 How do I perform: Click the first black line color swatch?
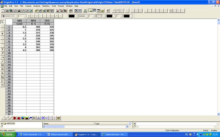pos(71,16)
